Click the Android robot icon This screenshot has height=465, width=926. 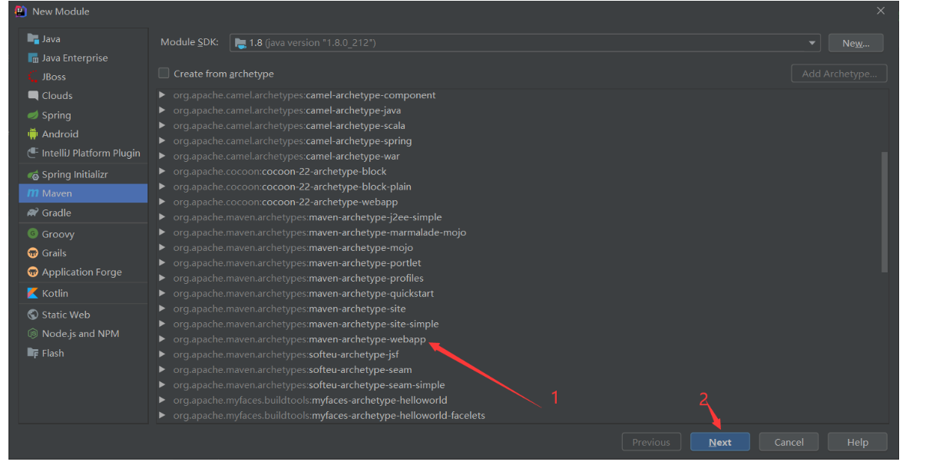[33, 134]
